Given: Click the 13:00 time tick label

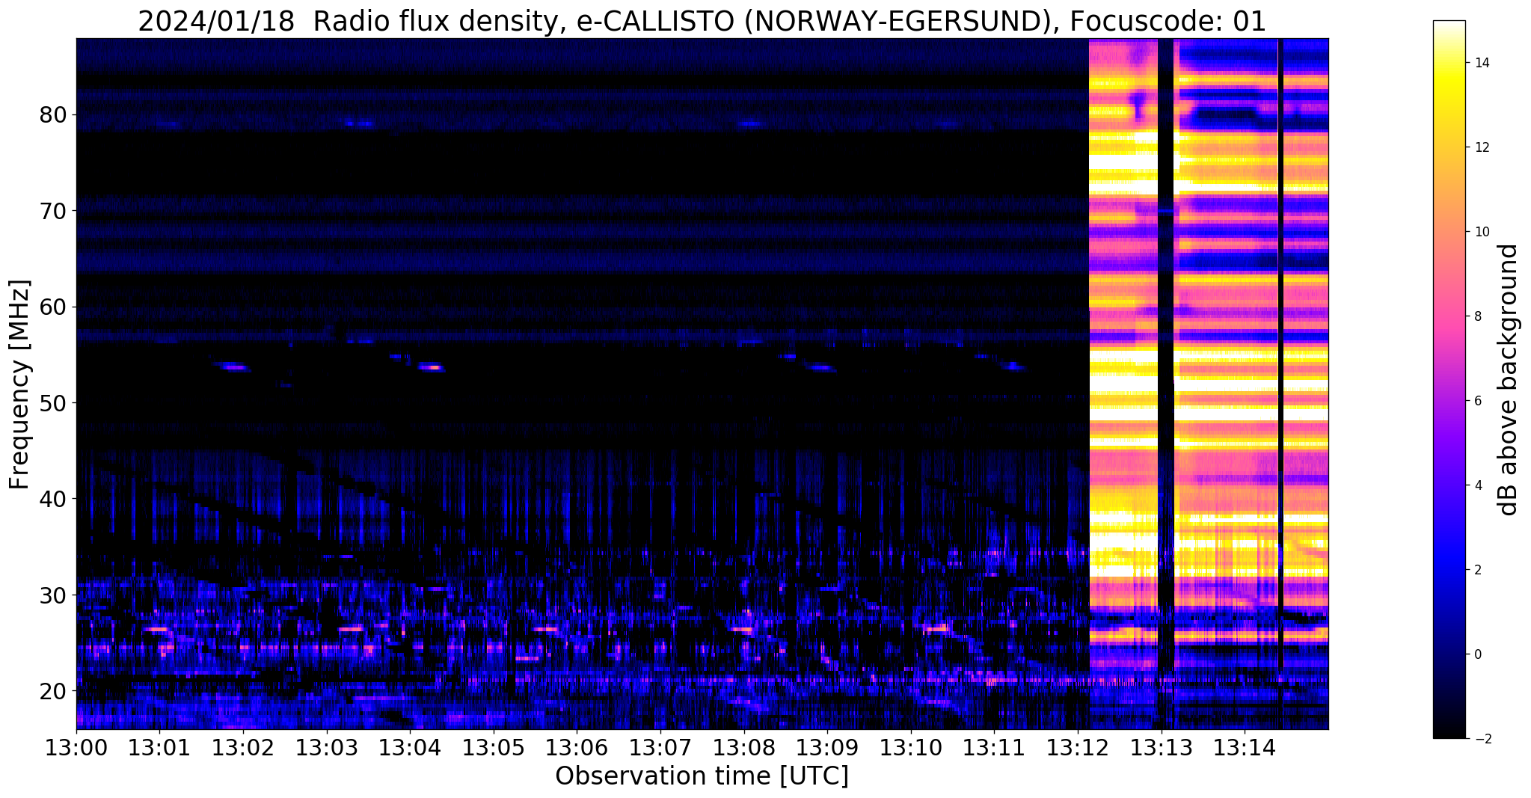Looking at the screenshot, I should click(76, 747).
